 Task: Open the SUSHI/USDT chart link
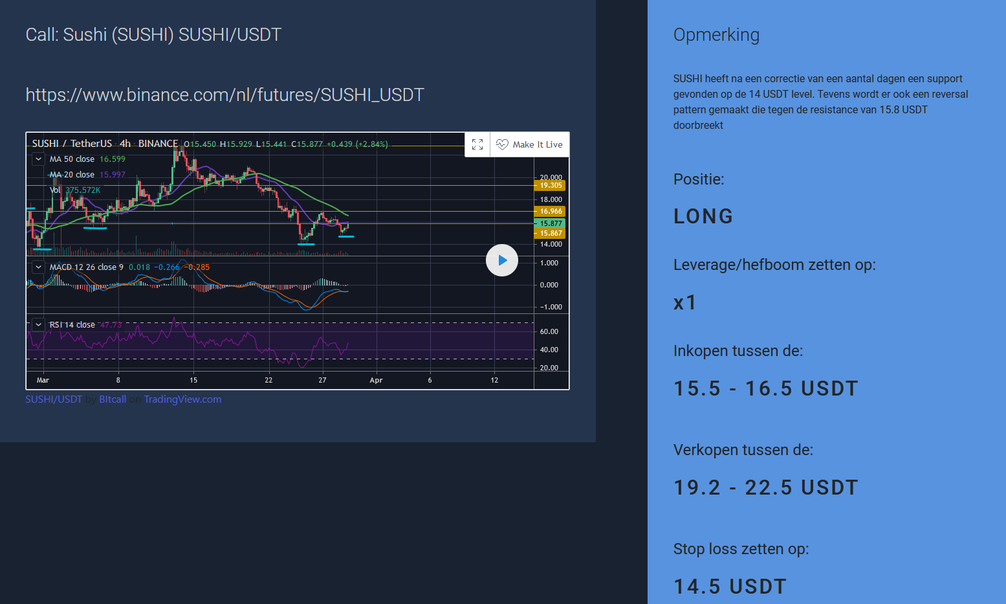pos(54,399)
